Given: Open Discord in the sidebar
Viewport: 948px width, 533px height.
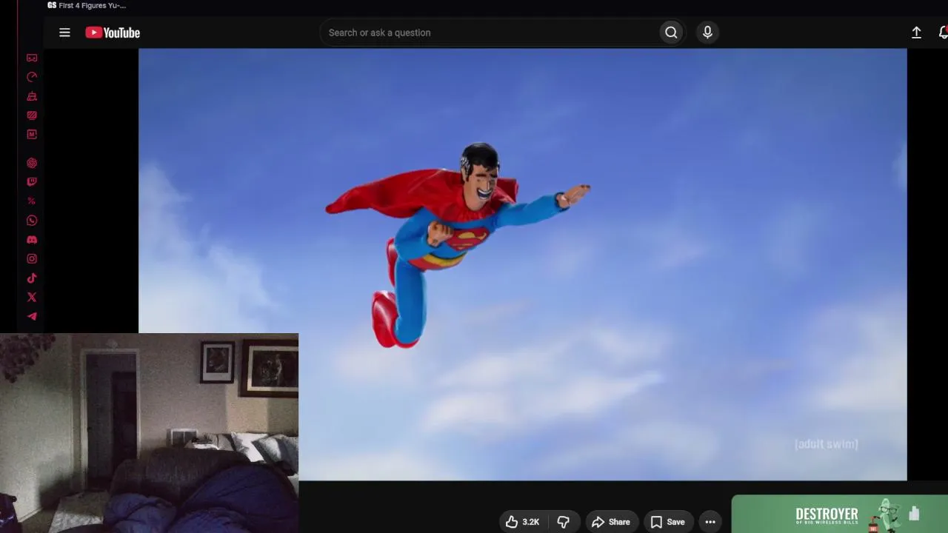Looking at the screenshot, I should [x=32, y=240].
